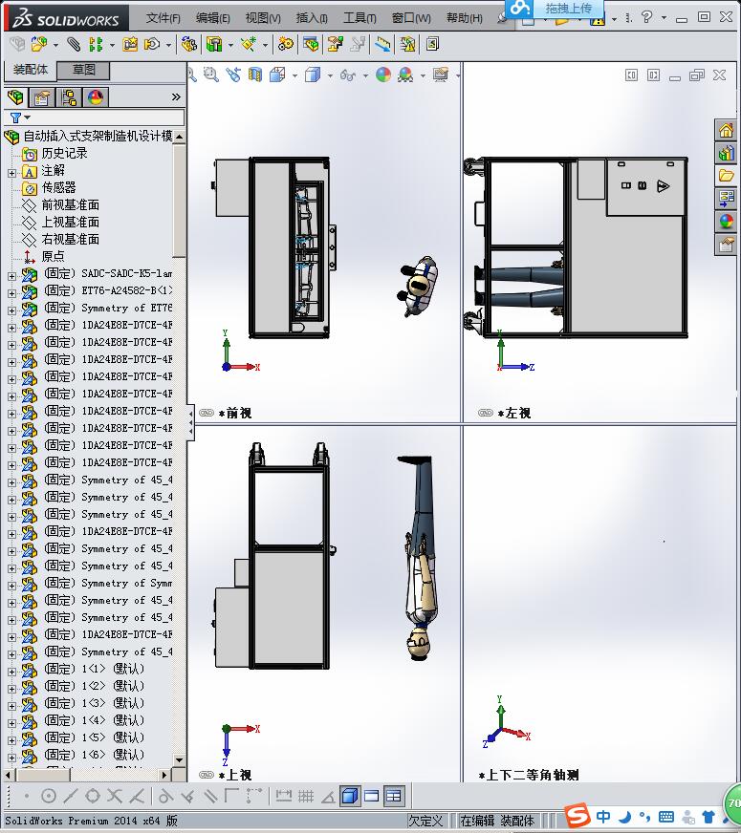
Task: Click the 欠定义 status bar field
Action: 425,821
